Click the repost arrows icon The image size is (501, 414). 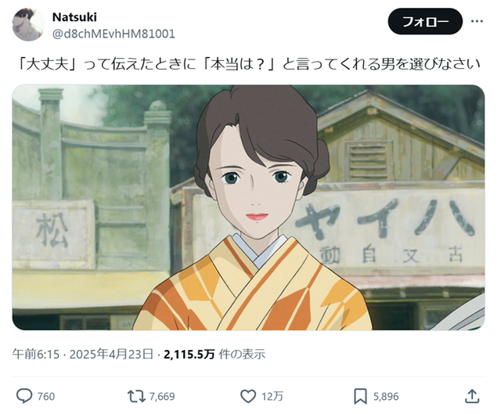(136, 396)
